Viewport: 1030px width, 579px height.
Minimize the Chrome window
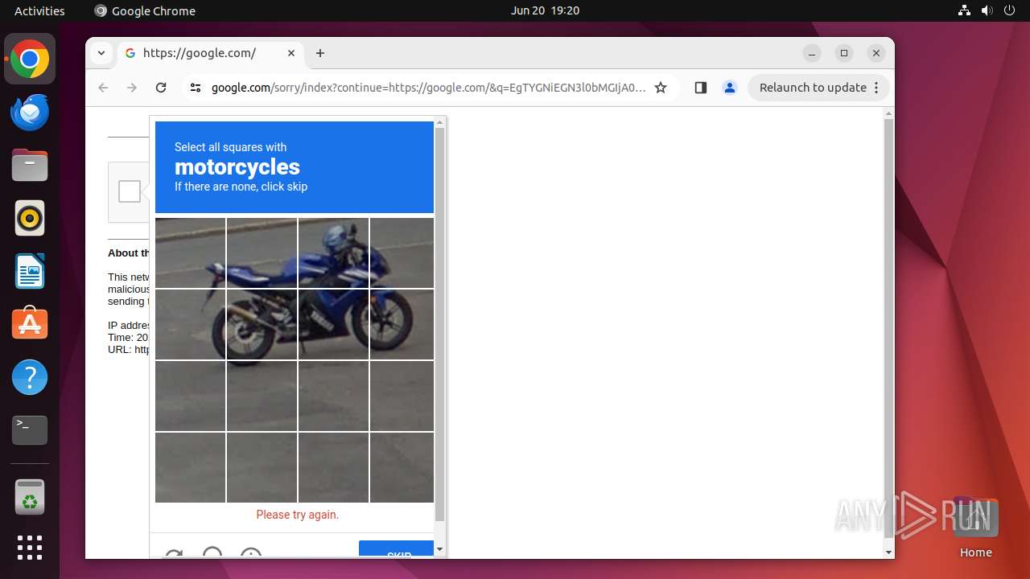(x=812, y=53)
